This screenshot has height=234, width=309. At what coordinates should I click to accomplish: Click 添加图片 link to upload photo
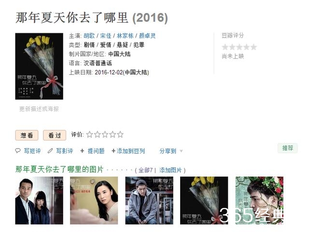coord(170,170)
